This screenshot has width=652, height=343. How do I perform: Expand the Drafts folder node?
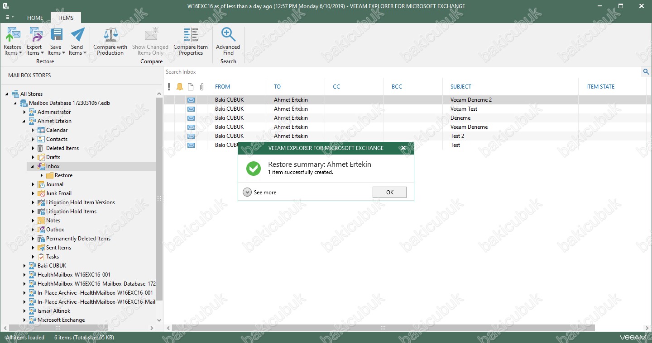33,157
